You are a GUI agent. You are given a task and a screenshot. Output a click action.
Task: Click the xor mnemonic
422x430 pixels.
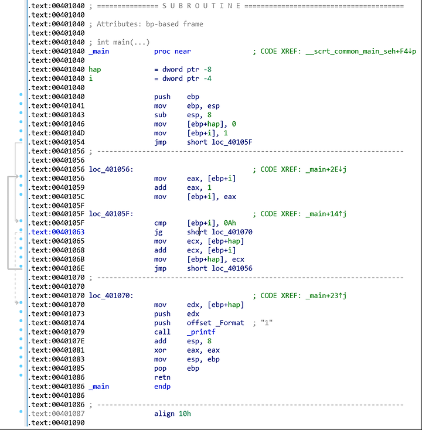pos(160,350)
